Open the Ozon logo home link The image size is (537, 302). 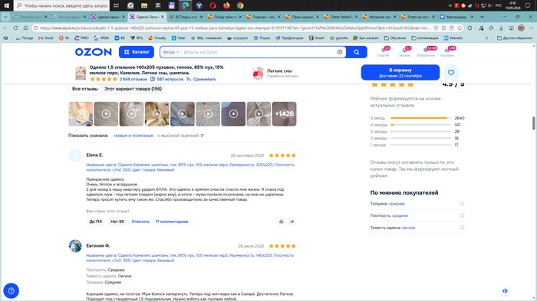click(93, 52)
